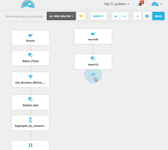Image resolution: width=168 pixels, height=150 pixels.
Task: Open the new source dropdown
Action: [61, 16]
